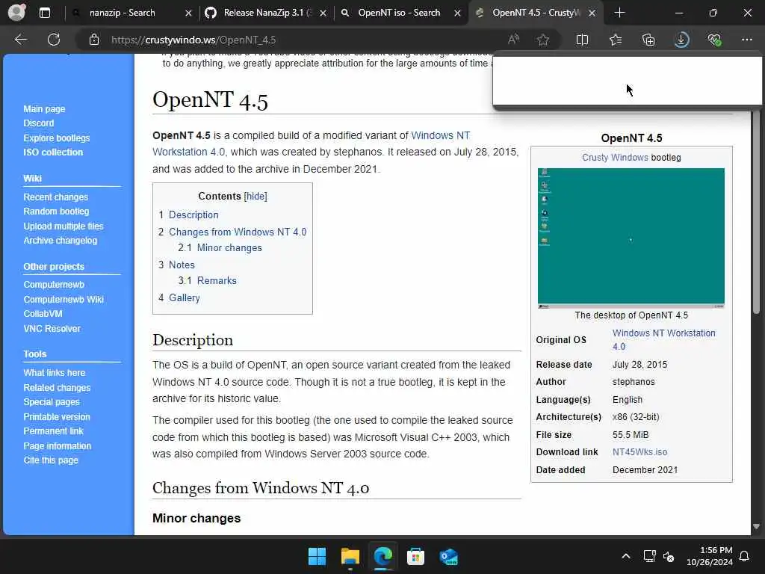Image resolution: width=765 pixels, height=574 pixels.
Task: Hide the Contents table with [hide]
Action: 255,197
